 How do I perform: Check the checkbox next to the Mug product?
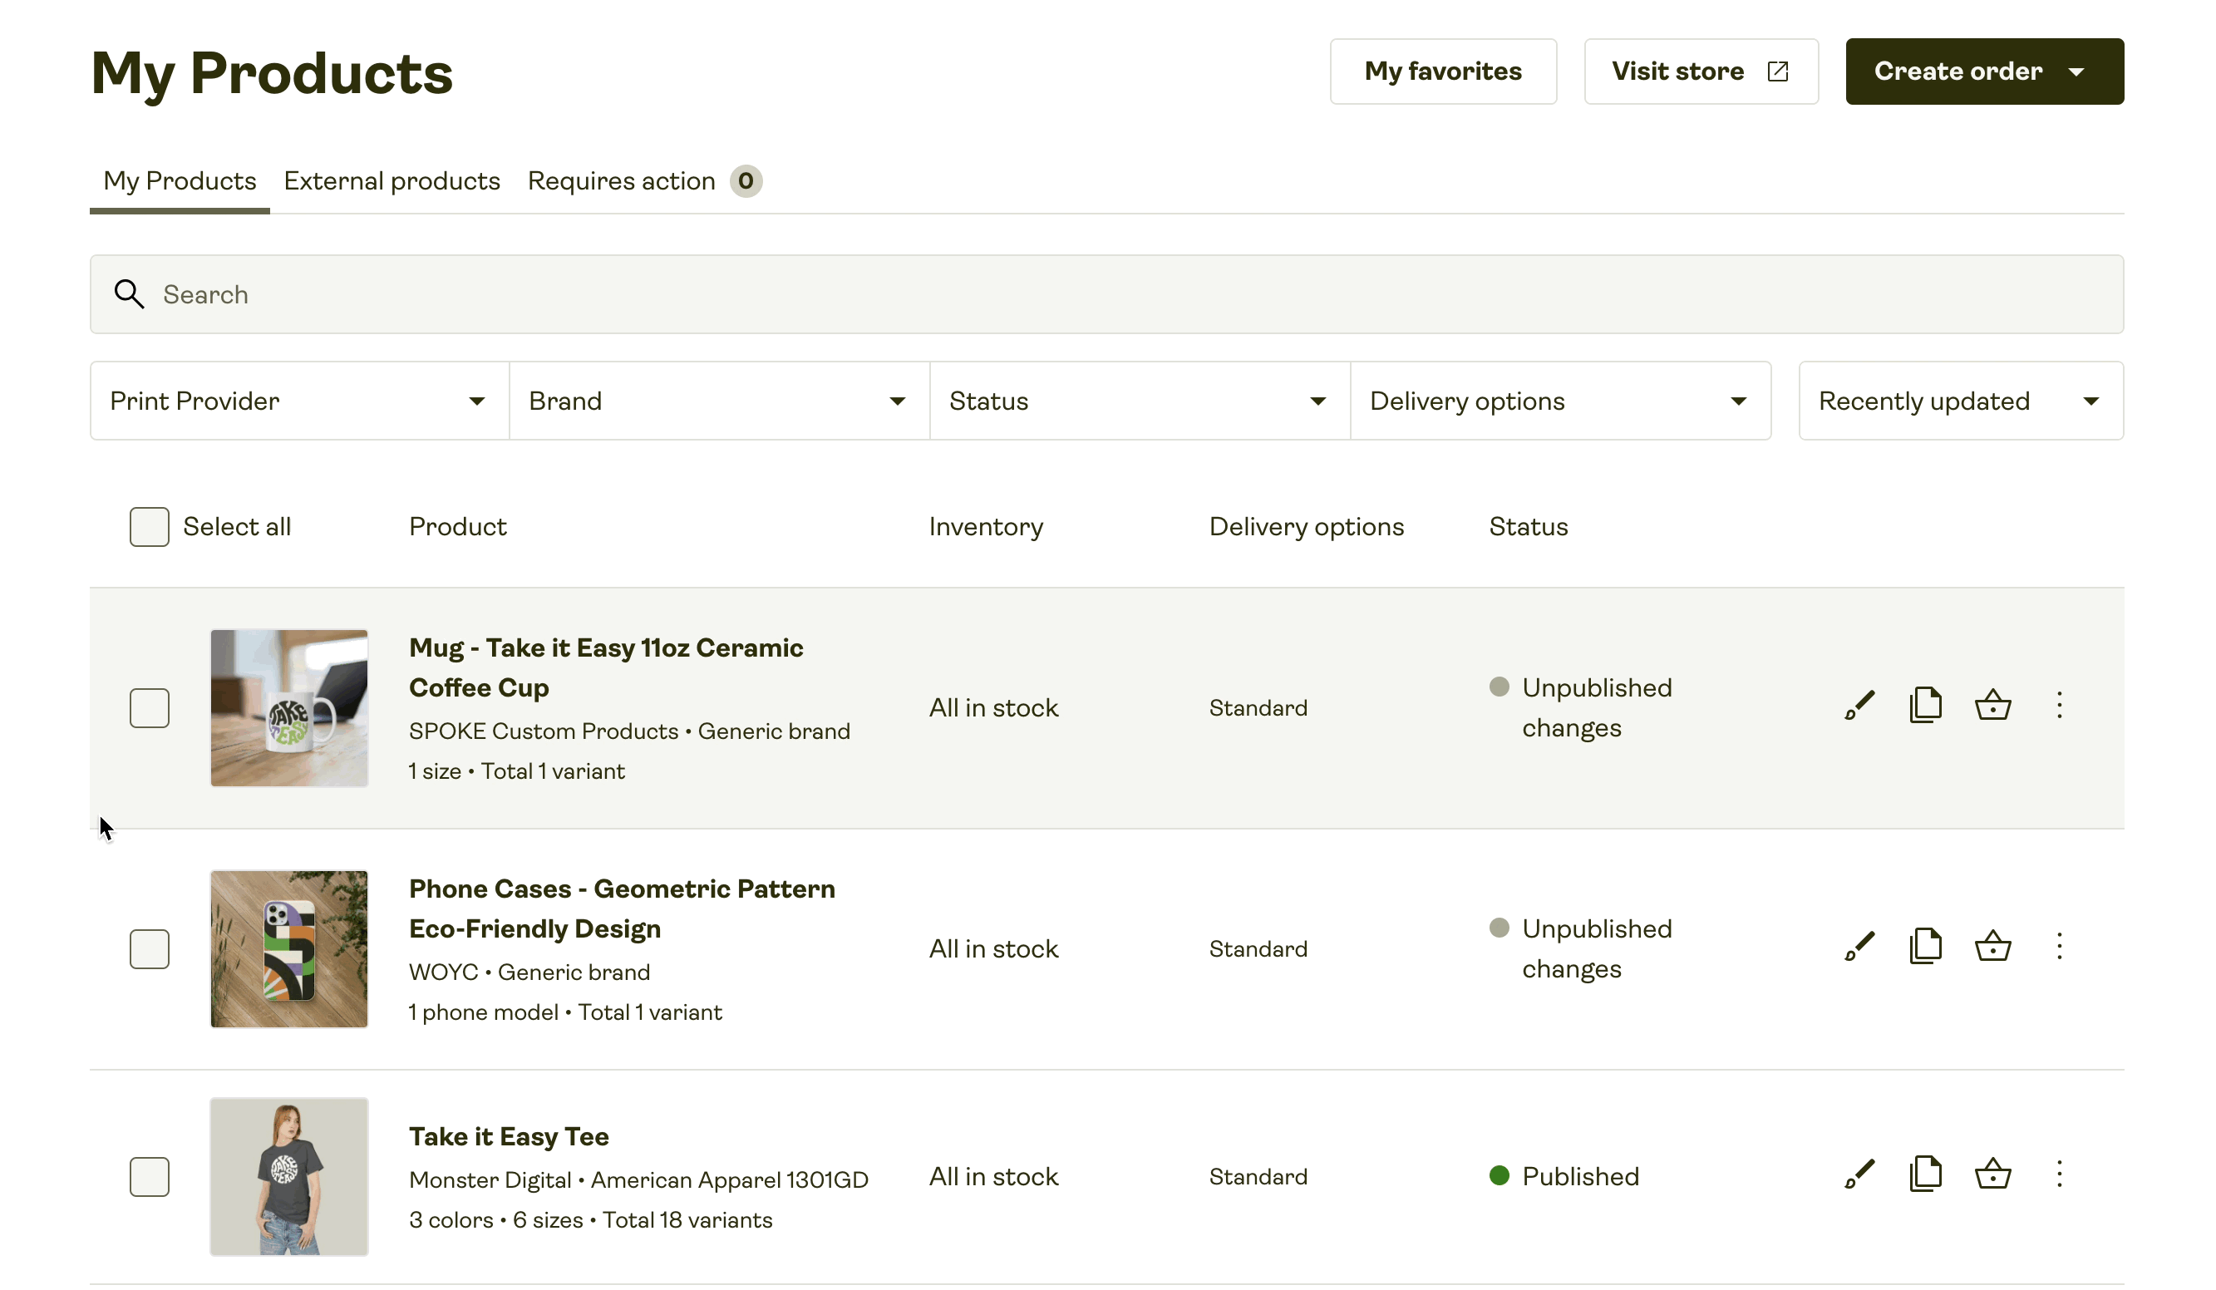(x=150, y=707)
